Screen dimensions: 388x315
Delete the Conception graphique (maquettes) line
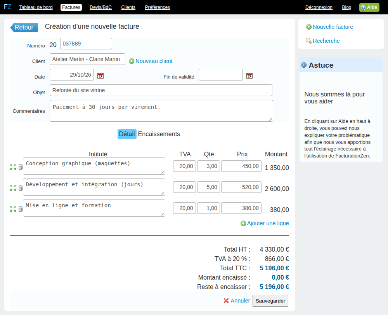pos(21,167)
